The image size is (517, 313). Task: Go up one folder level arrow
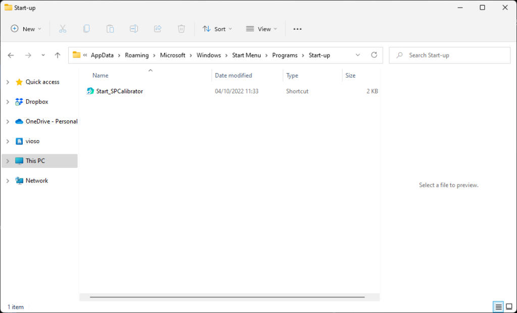tap(58, 55)
